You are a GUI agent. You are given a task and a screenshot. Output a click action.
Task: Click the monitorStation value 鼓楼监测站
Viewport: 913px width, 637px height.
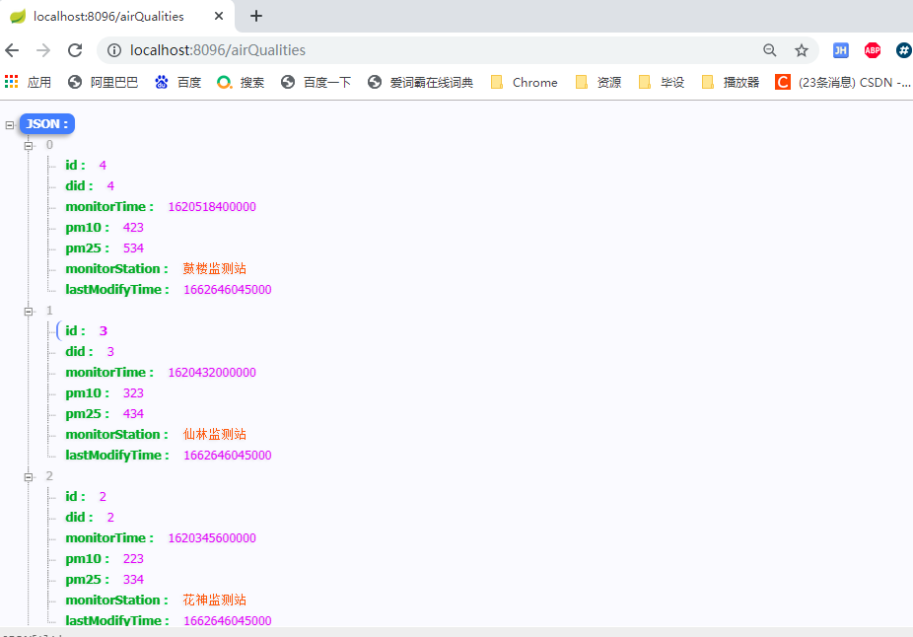pyautogui.click(x=214, y=269)
